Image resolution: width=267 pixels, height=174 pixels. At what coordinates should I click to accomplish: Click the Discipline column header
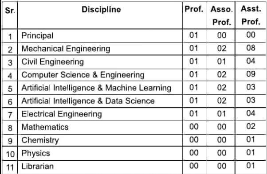101,9
